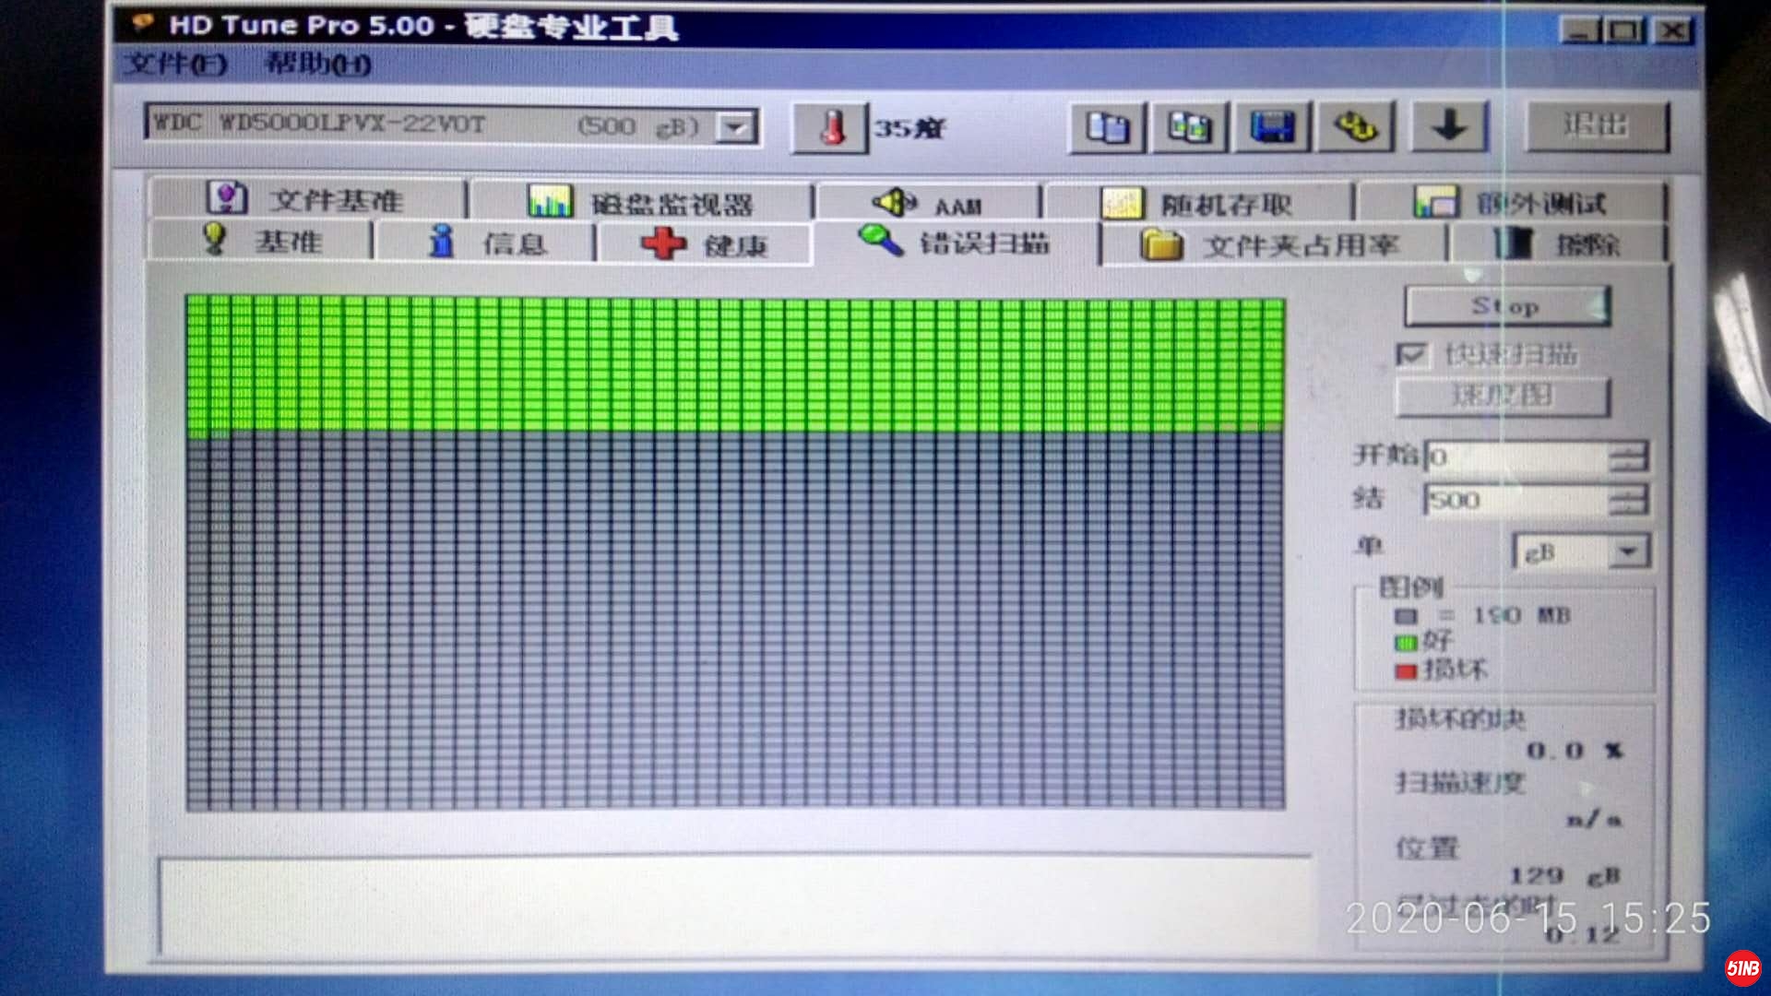Click the end value 500 spinner arrows
Screen dimensions: 1771x996
(1628, 501)
